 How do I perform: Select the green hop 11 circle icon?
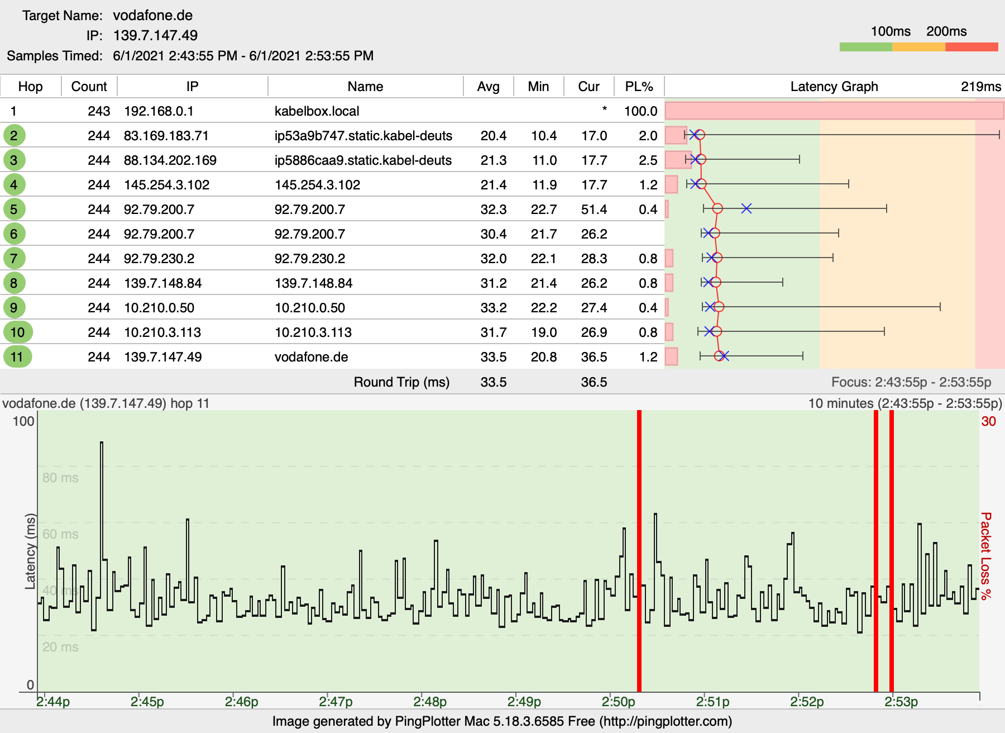17,356
